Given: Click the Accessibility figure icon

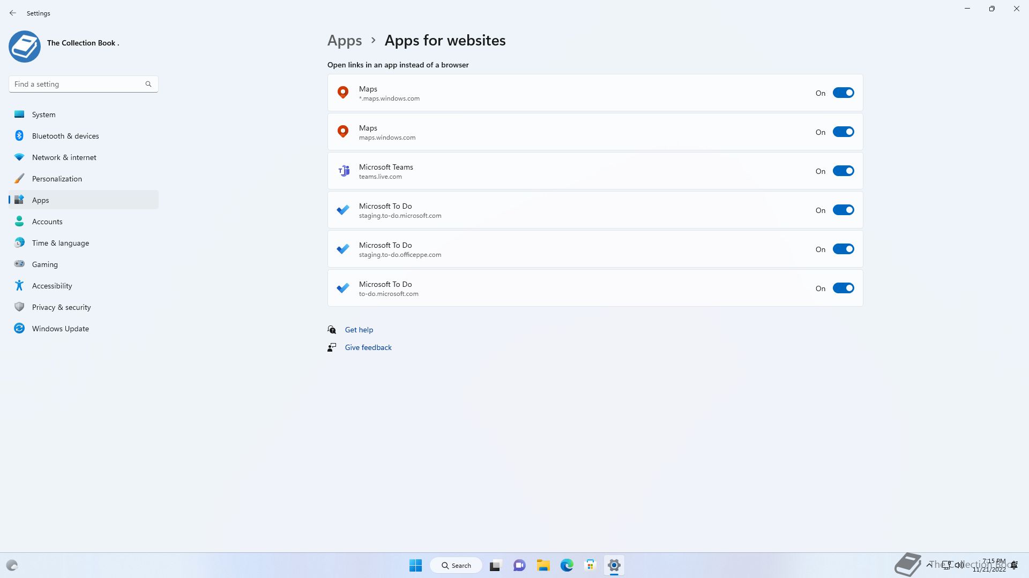Looking at the screenshot, I should coord(19,285).
